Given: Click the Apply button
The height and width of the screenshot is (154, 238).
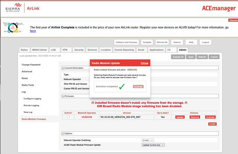Looking at the screenshot, I should pyautogui.click(x=191, y=57).
